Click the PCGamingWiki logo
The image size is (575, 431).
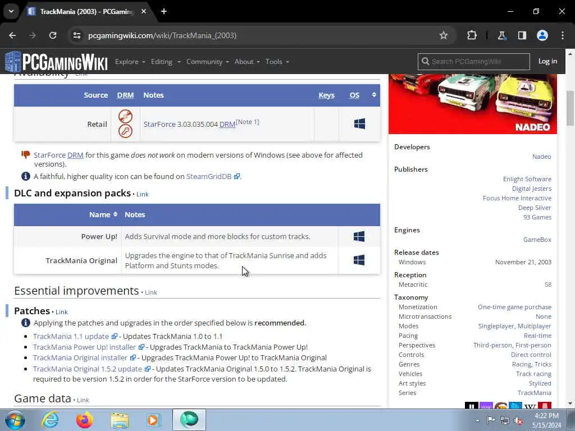pos(56,62)
